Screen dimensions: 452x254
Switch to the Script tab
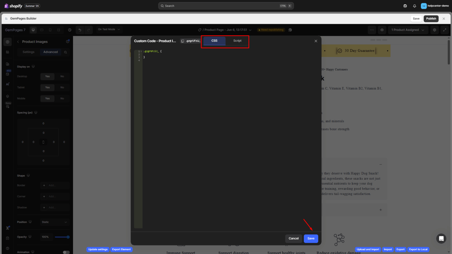(237, 41)
